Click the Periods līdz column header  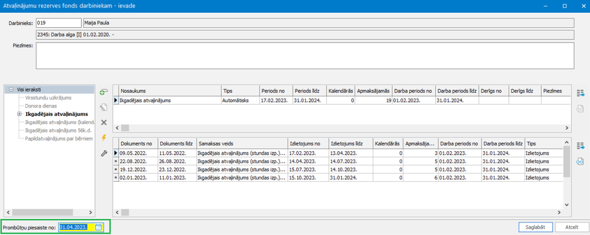point(309,91)
